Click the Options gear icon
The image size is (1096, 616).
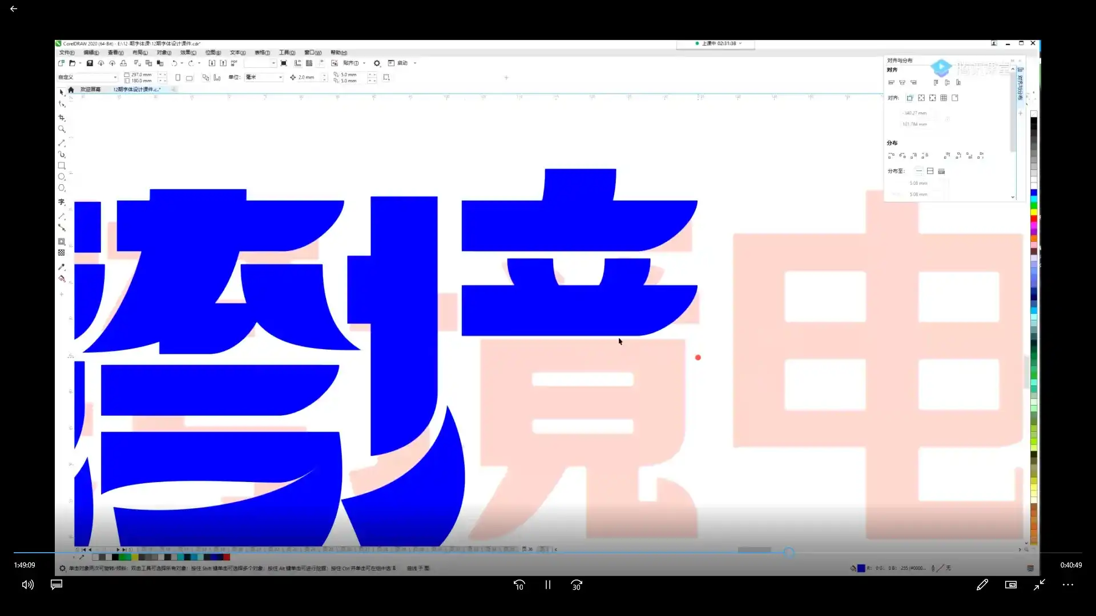click(x=377, y=63)
